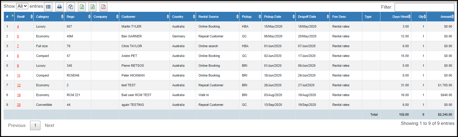
Task: Open reservation number 4 link
Action: tap(18, 26)
